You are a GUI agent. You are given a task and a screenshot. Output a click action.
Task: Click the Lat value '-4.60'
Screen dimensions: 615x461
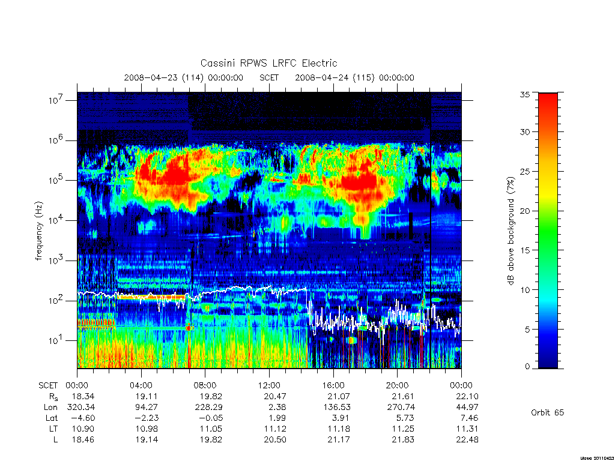pos(82,418)
